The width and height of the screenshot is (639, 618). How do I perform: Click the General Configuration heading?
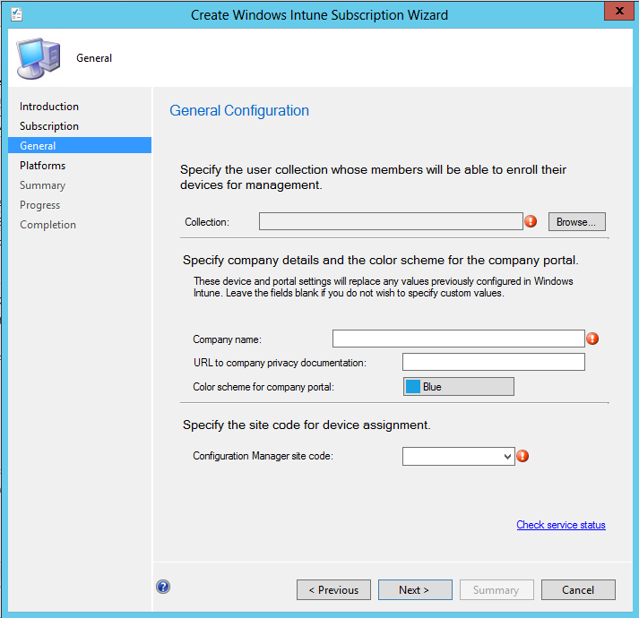239,110
